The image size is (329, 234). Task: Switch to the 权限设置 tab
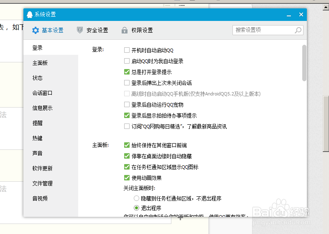(137, 30)
